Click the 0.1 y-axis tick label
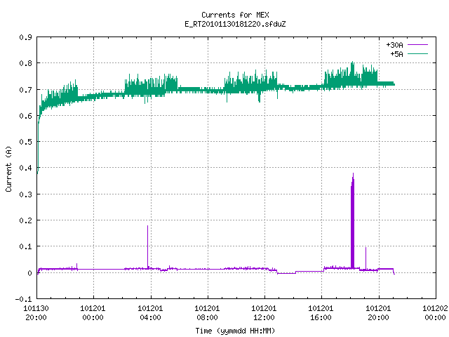Image resolution: width=449 pixels, height=337 pixels. point(25,246)
